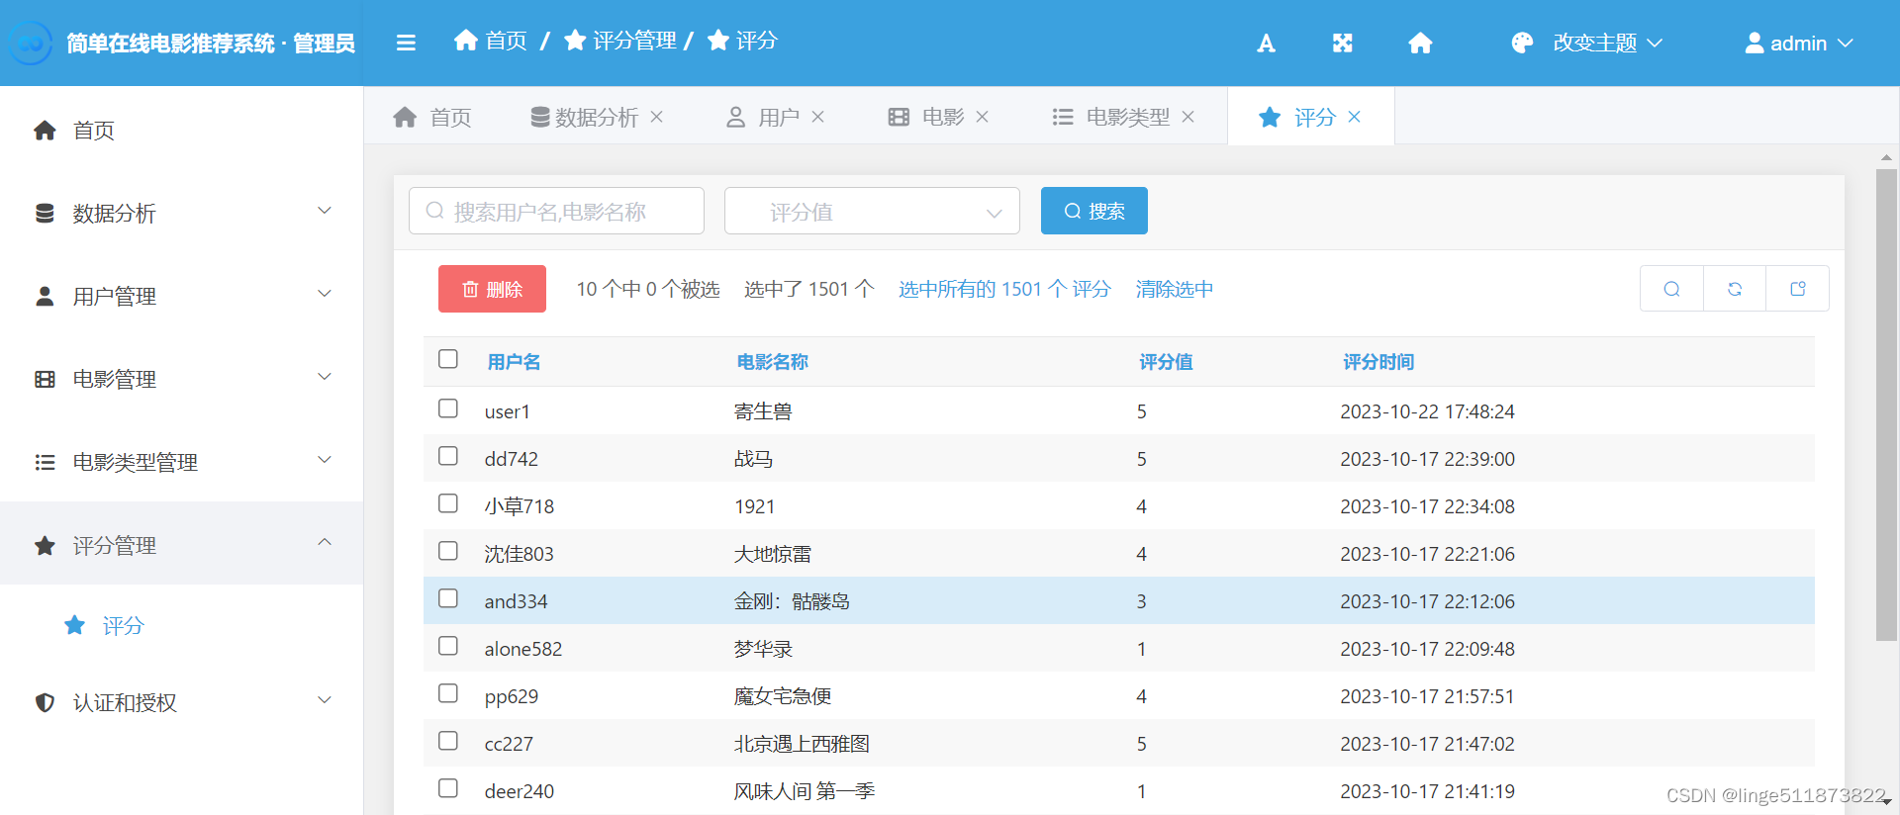This screenshot has height=815, width=1900.
Task: Click the blue 搜索 button
Action: click(1094, 211)
